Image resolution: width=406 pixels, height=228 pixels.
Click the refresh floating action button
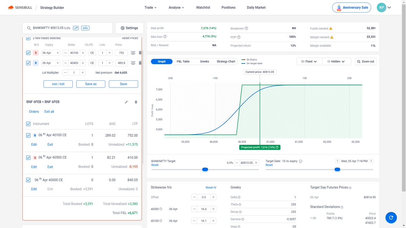tap(391, 218)
